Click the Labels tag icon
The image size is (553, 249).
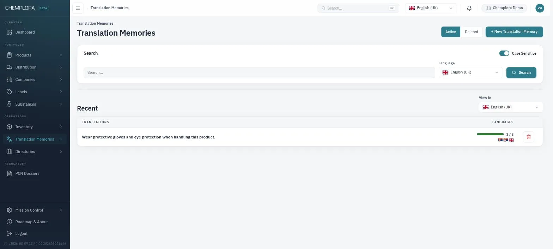click(x=10, y=92)
